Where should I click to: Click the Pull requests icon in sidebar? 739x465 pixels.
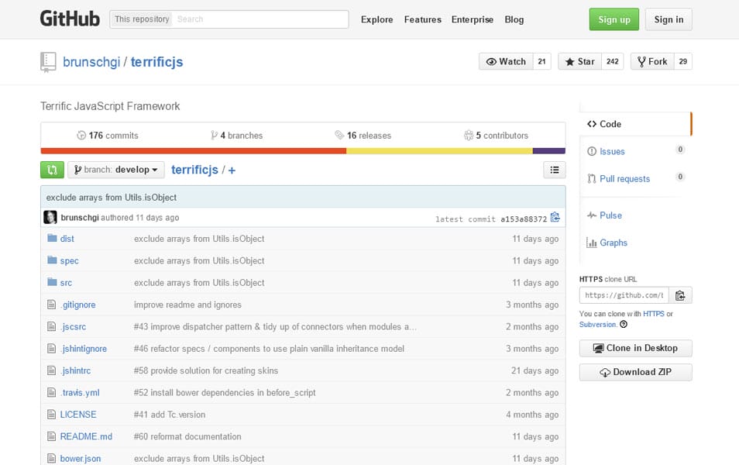(x=592, y=179)
